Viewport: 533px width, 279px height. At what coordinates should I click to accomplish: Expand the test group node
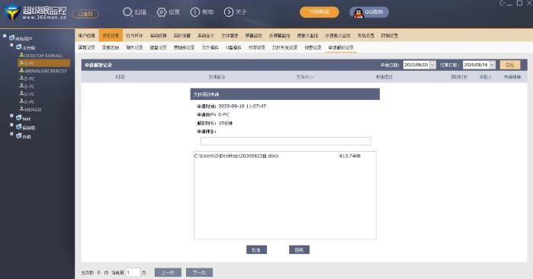[11, 116]
